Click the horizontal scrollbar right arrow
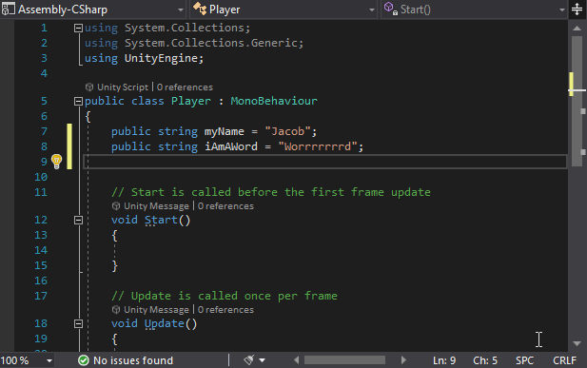This screenshot has width=587, height=368. pyautogui.click(x=403, y=360)
